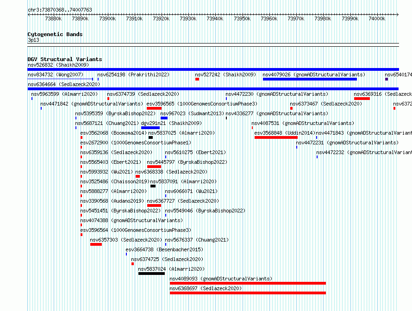Open nsv5888277 (Almarri2020) label
This screenshot has height=311, width=412.
[x=113, y=191]
